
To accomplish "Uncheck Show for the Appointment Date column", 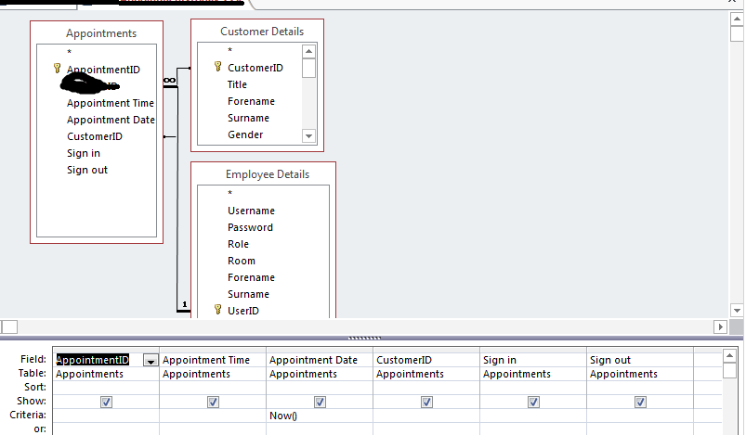I will coord(320,402).
